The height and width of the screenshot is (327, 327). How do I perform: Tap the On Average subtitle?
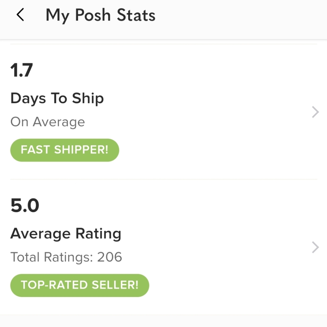[47, 122]
